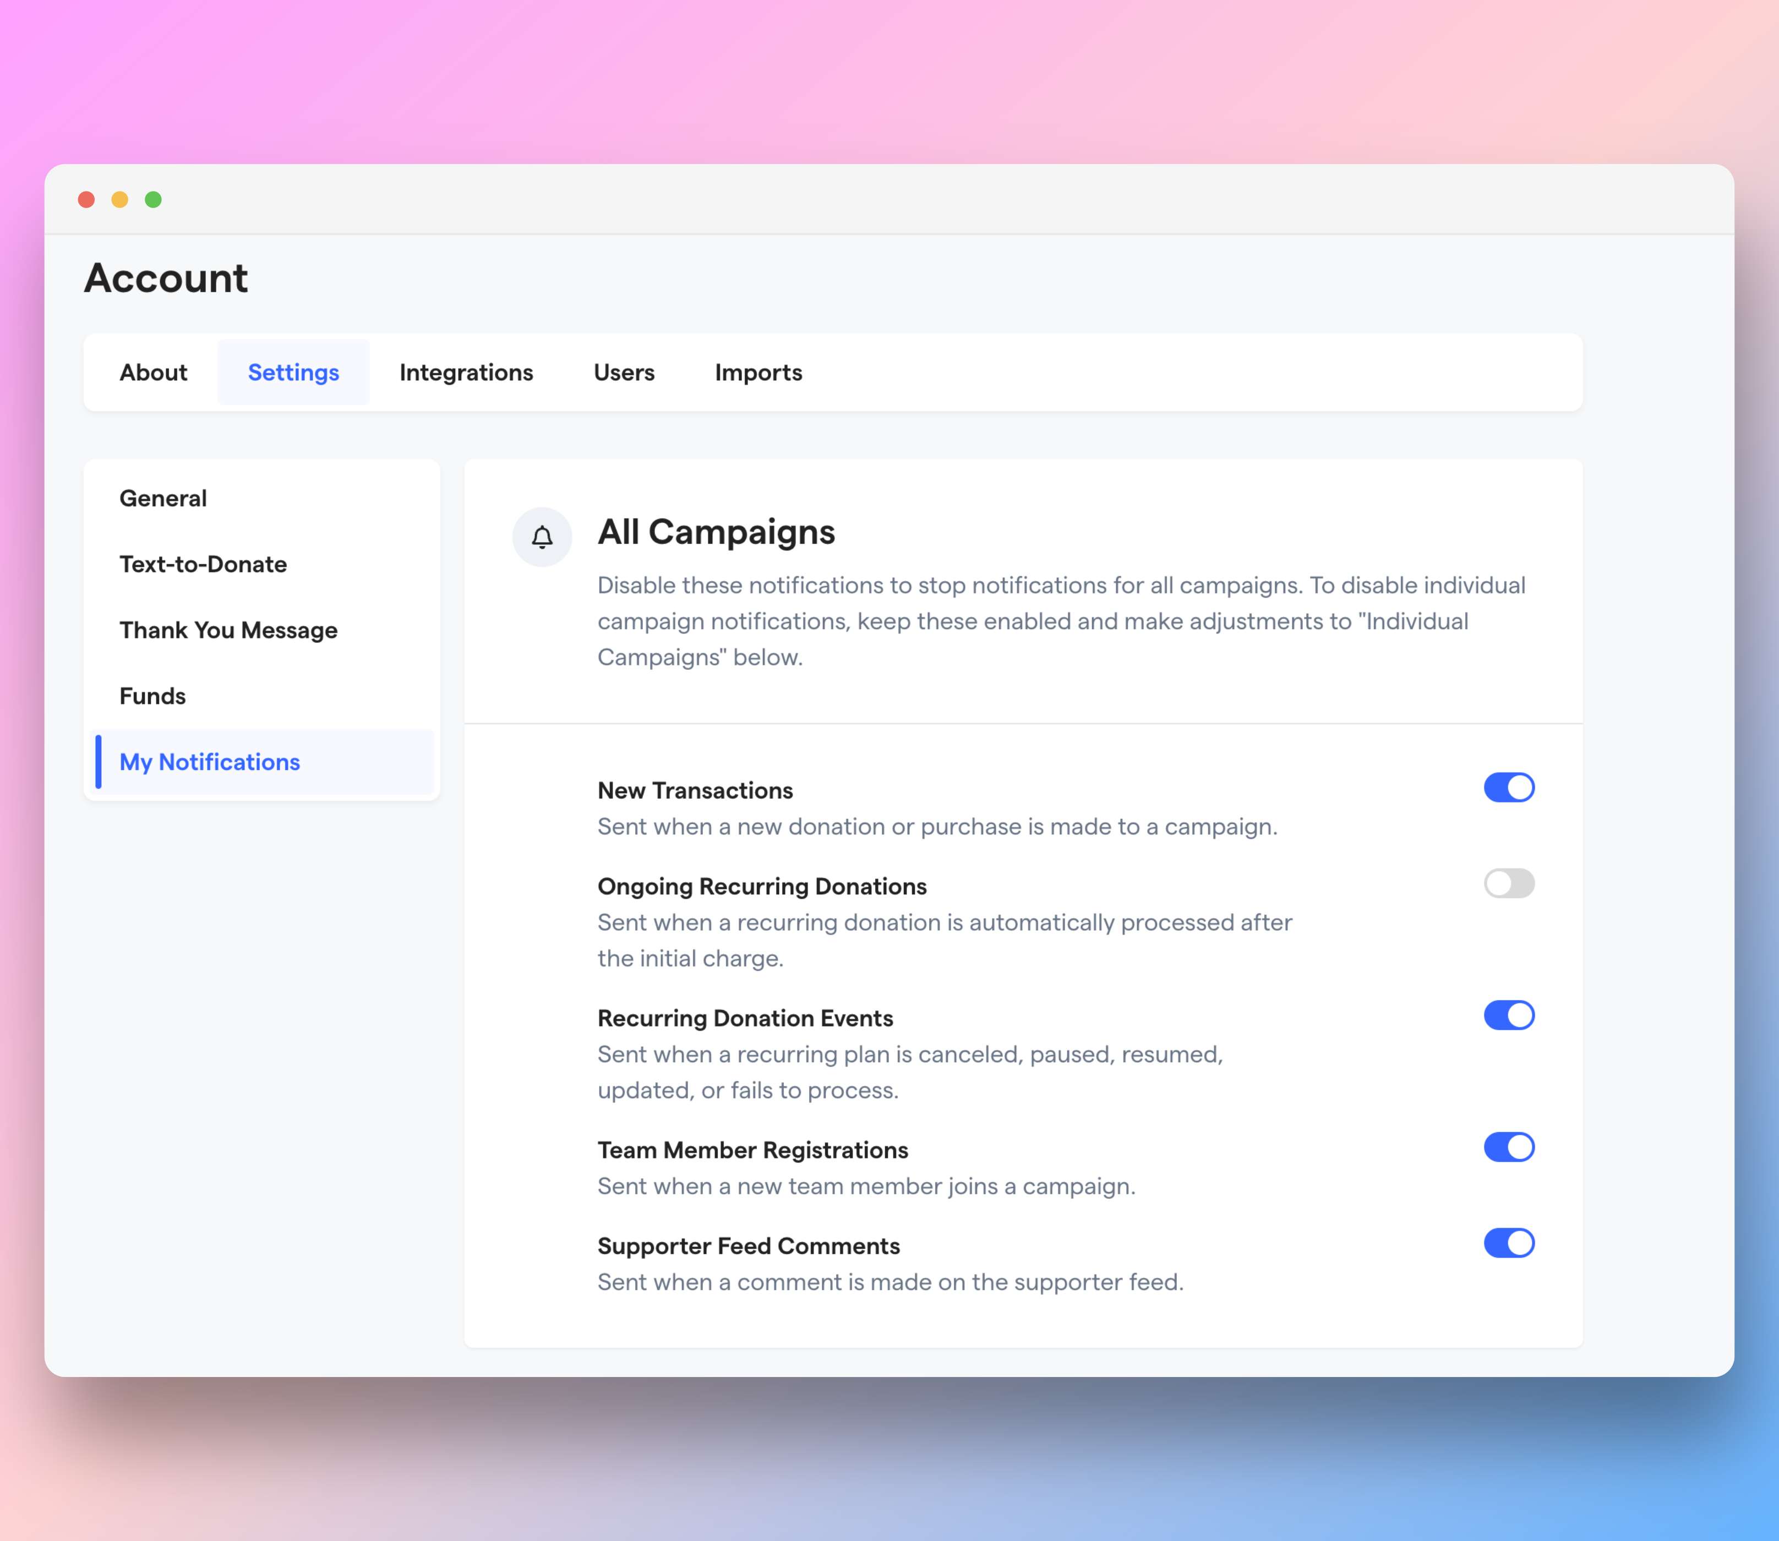
Task: Click the Ongoing Recurring Donations label
Action: point(762,887)
